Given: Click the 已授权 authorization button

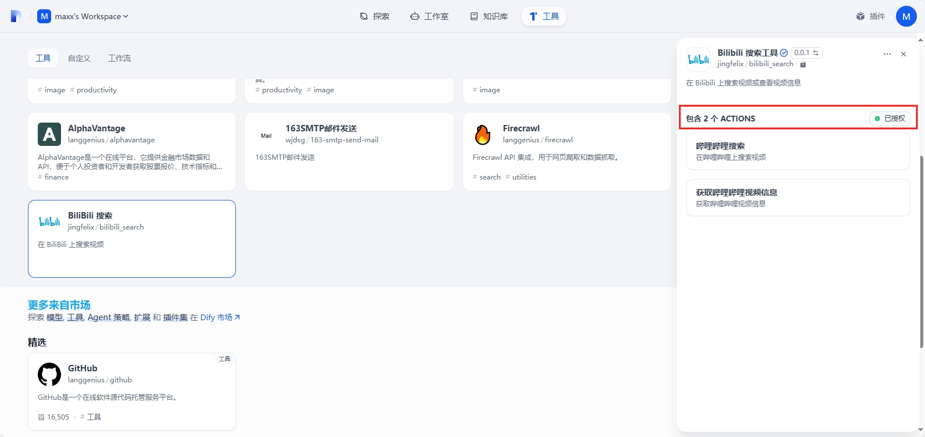Looking at the screenshot, I should pos(890,119).
